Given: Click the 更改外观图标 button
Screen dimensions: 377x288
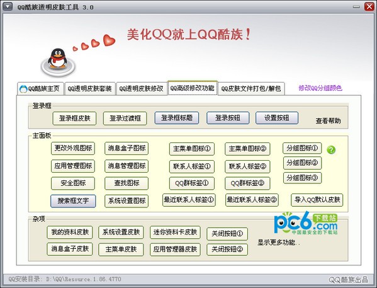Looking at the screenshot, I should [73, 148].
